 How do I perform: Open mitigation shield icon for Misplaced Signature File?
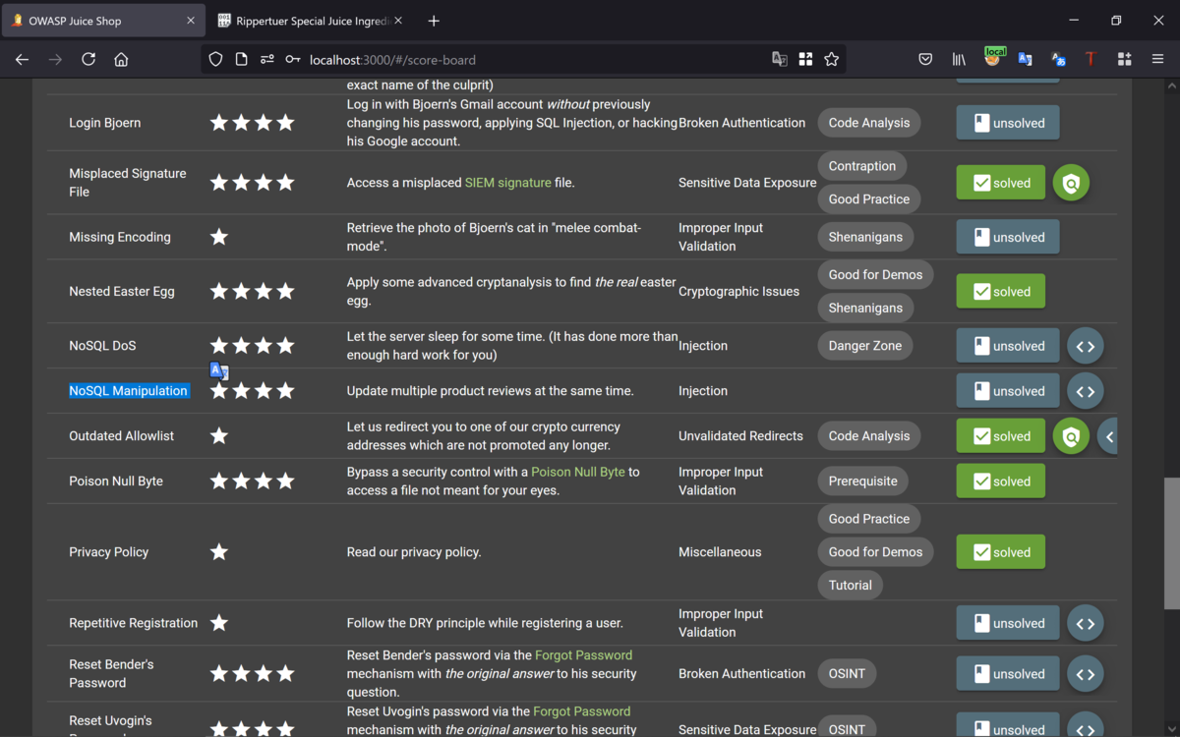(x=1071, y=183)
